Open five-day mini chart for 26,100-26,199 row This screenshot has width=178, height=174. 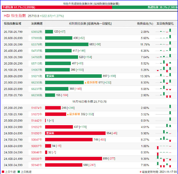(165, 70)
